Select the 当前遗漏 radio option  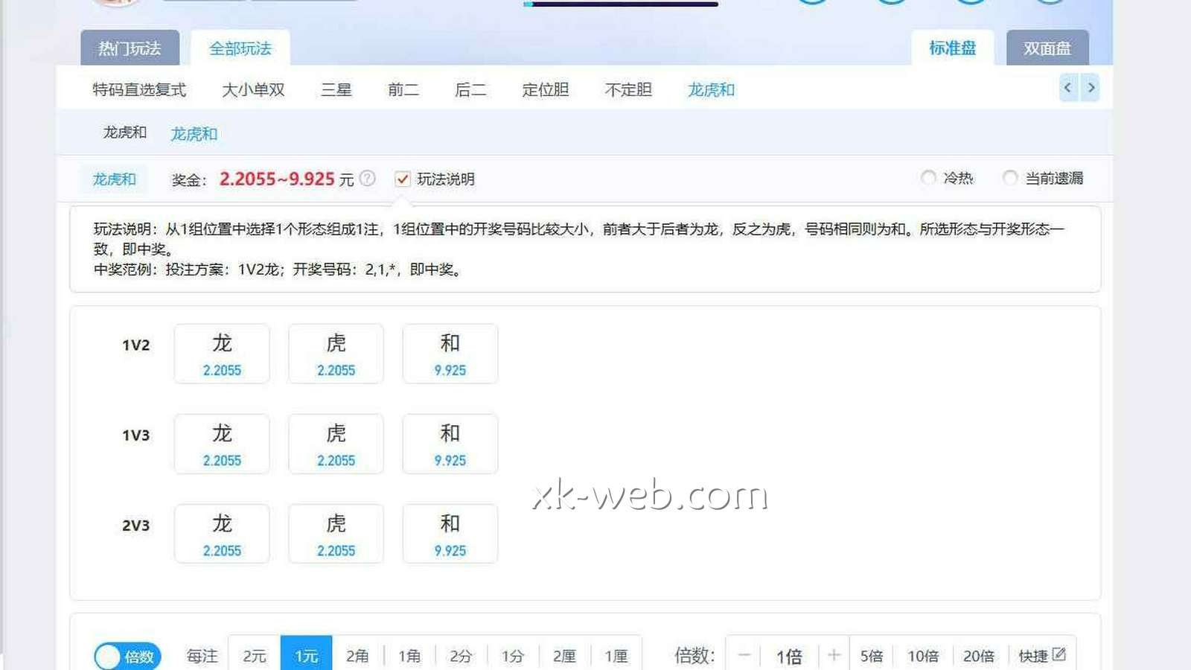[1010, 178]
